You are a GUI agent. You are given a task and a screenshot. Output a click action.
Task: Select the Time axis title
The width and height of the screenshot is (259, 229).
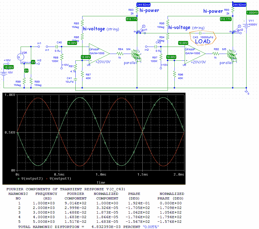tap(101, 182)
